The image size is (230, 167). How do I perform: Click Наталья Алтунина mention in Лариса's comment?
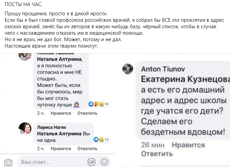[x=61, y=133]
